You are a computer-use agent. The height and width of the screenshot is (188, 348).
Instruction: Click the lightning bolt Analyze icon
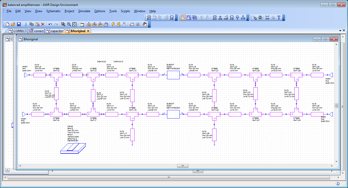point(113,24)
